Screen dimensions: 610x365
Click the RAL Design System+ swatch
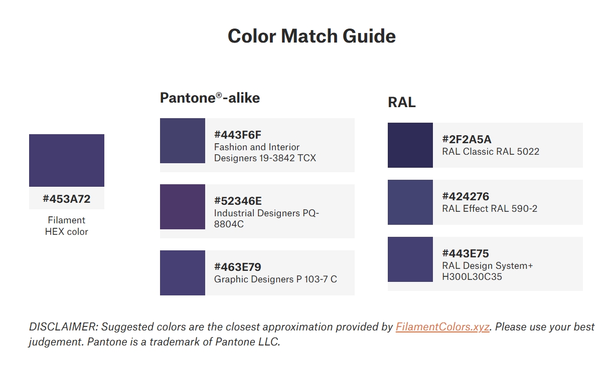[x=410, y=259]
